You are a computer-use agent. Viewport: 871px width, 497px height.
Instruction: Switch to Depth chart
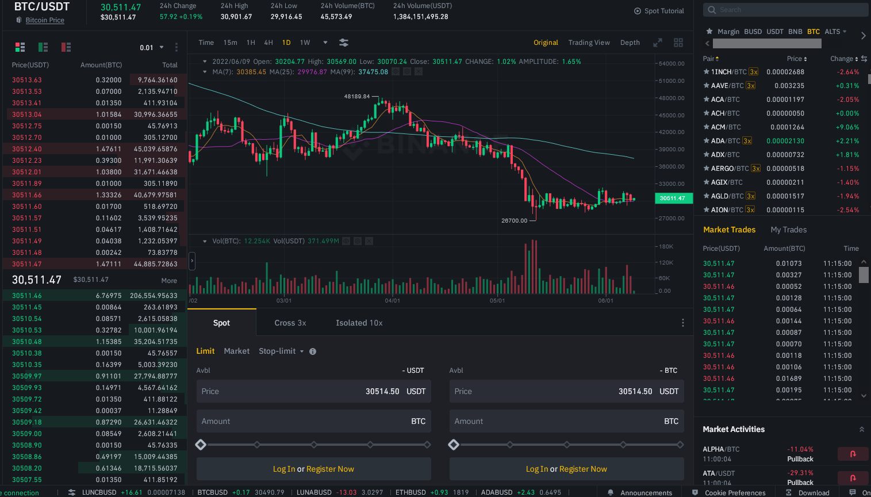[x=630, y=43]
